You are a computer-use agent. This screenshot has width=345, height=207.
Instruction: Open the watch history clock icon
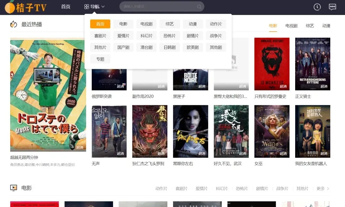[317, 7]
